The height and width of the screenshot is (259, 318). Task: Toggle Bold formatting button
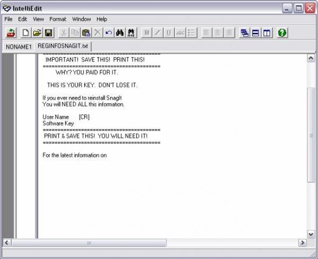146,33
